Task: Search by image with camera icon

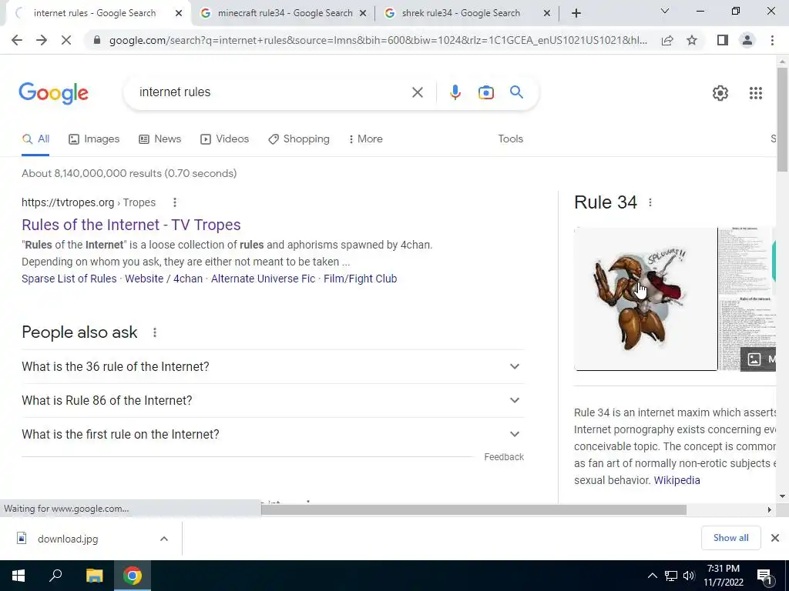Action: [485, 92]
